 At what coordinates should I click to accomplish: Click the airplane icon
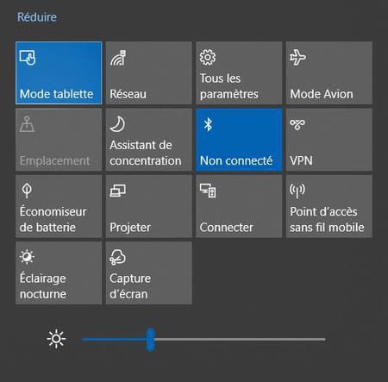coord(297,57)
